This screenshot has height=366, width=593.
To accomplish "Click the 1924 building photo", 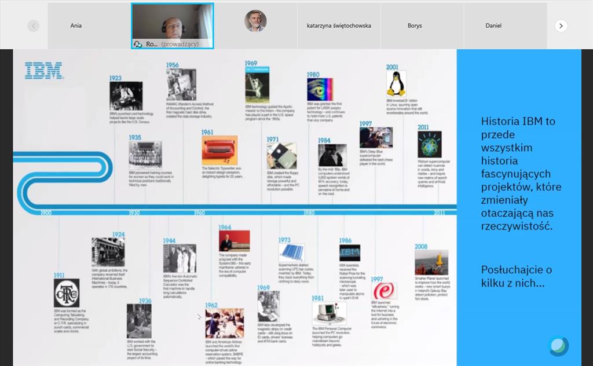I will (x=108, y=252).
